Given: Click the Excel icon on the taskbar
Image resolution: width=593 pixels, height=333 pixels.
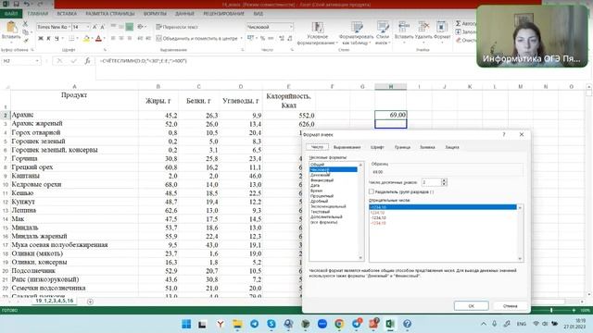Looking at the screenshot, I should 390,324.
